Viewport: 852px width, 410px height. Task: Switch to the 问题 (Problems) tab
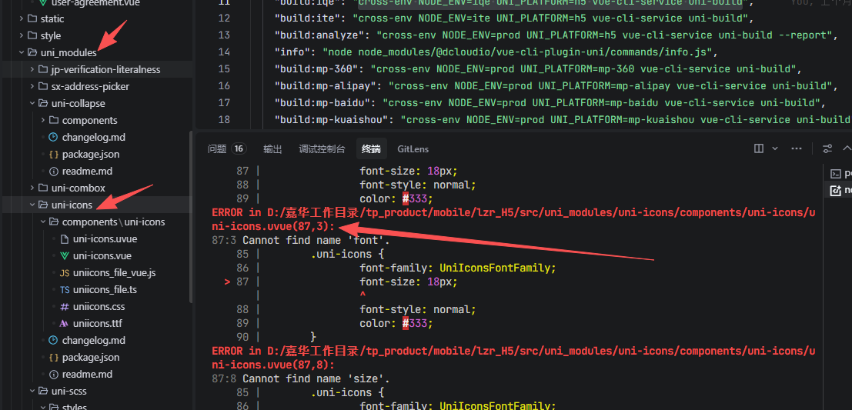click(x=217, y=148)
